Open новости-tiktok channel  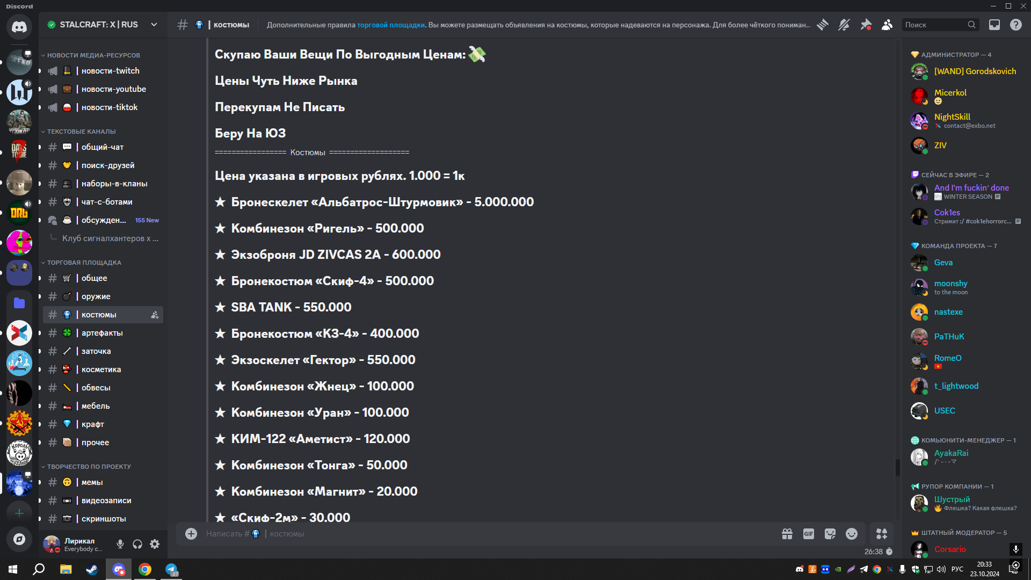(x=103, y=107)
